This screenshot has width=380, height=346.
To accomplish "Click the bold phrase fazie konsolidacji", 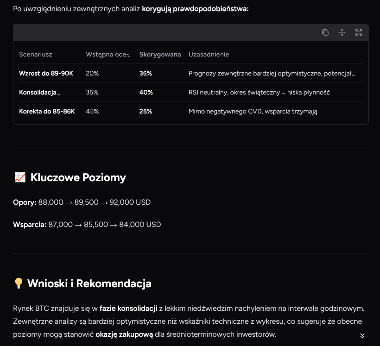I will tap(128, 308).
